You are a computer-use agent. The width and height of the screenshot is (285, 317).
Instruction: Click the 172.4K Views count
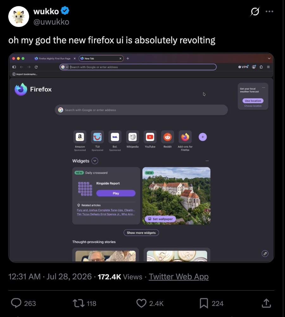pyautogui.click(x=120, y=276)
